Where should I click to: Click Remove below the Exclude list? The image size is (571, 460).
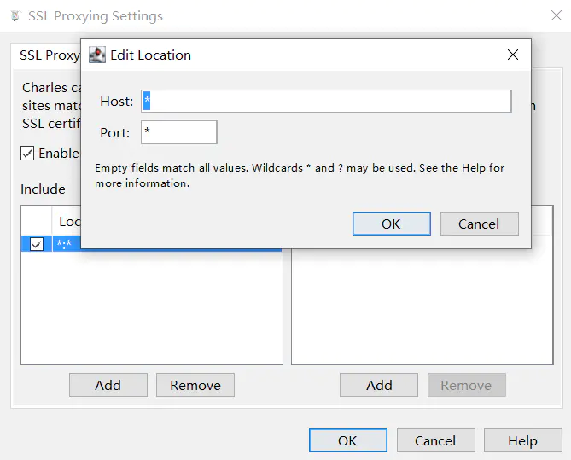pyautogui.click(x=466, y=385)
